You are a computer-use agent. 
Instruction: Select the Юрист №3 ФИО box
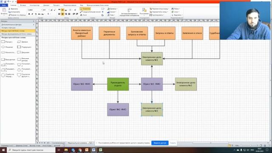tap(82, 84)
